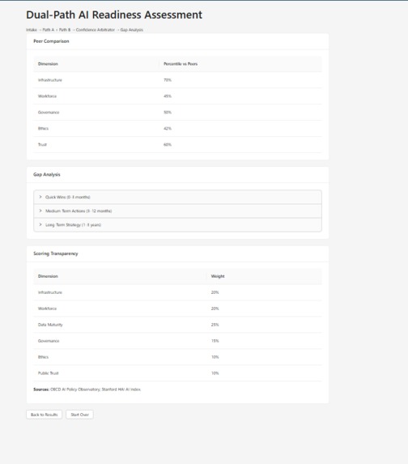Select the 20% weight for Infrastructure

215,292
